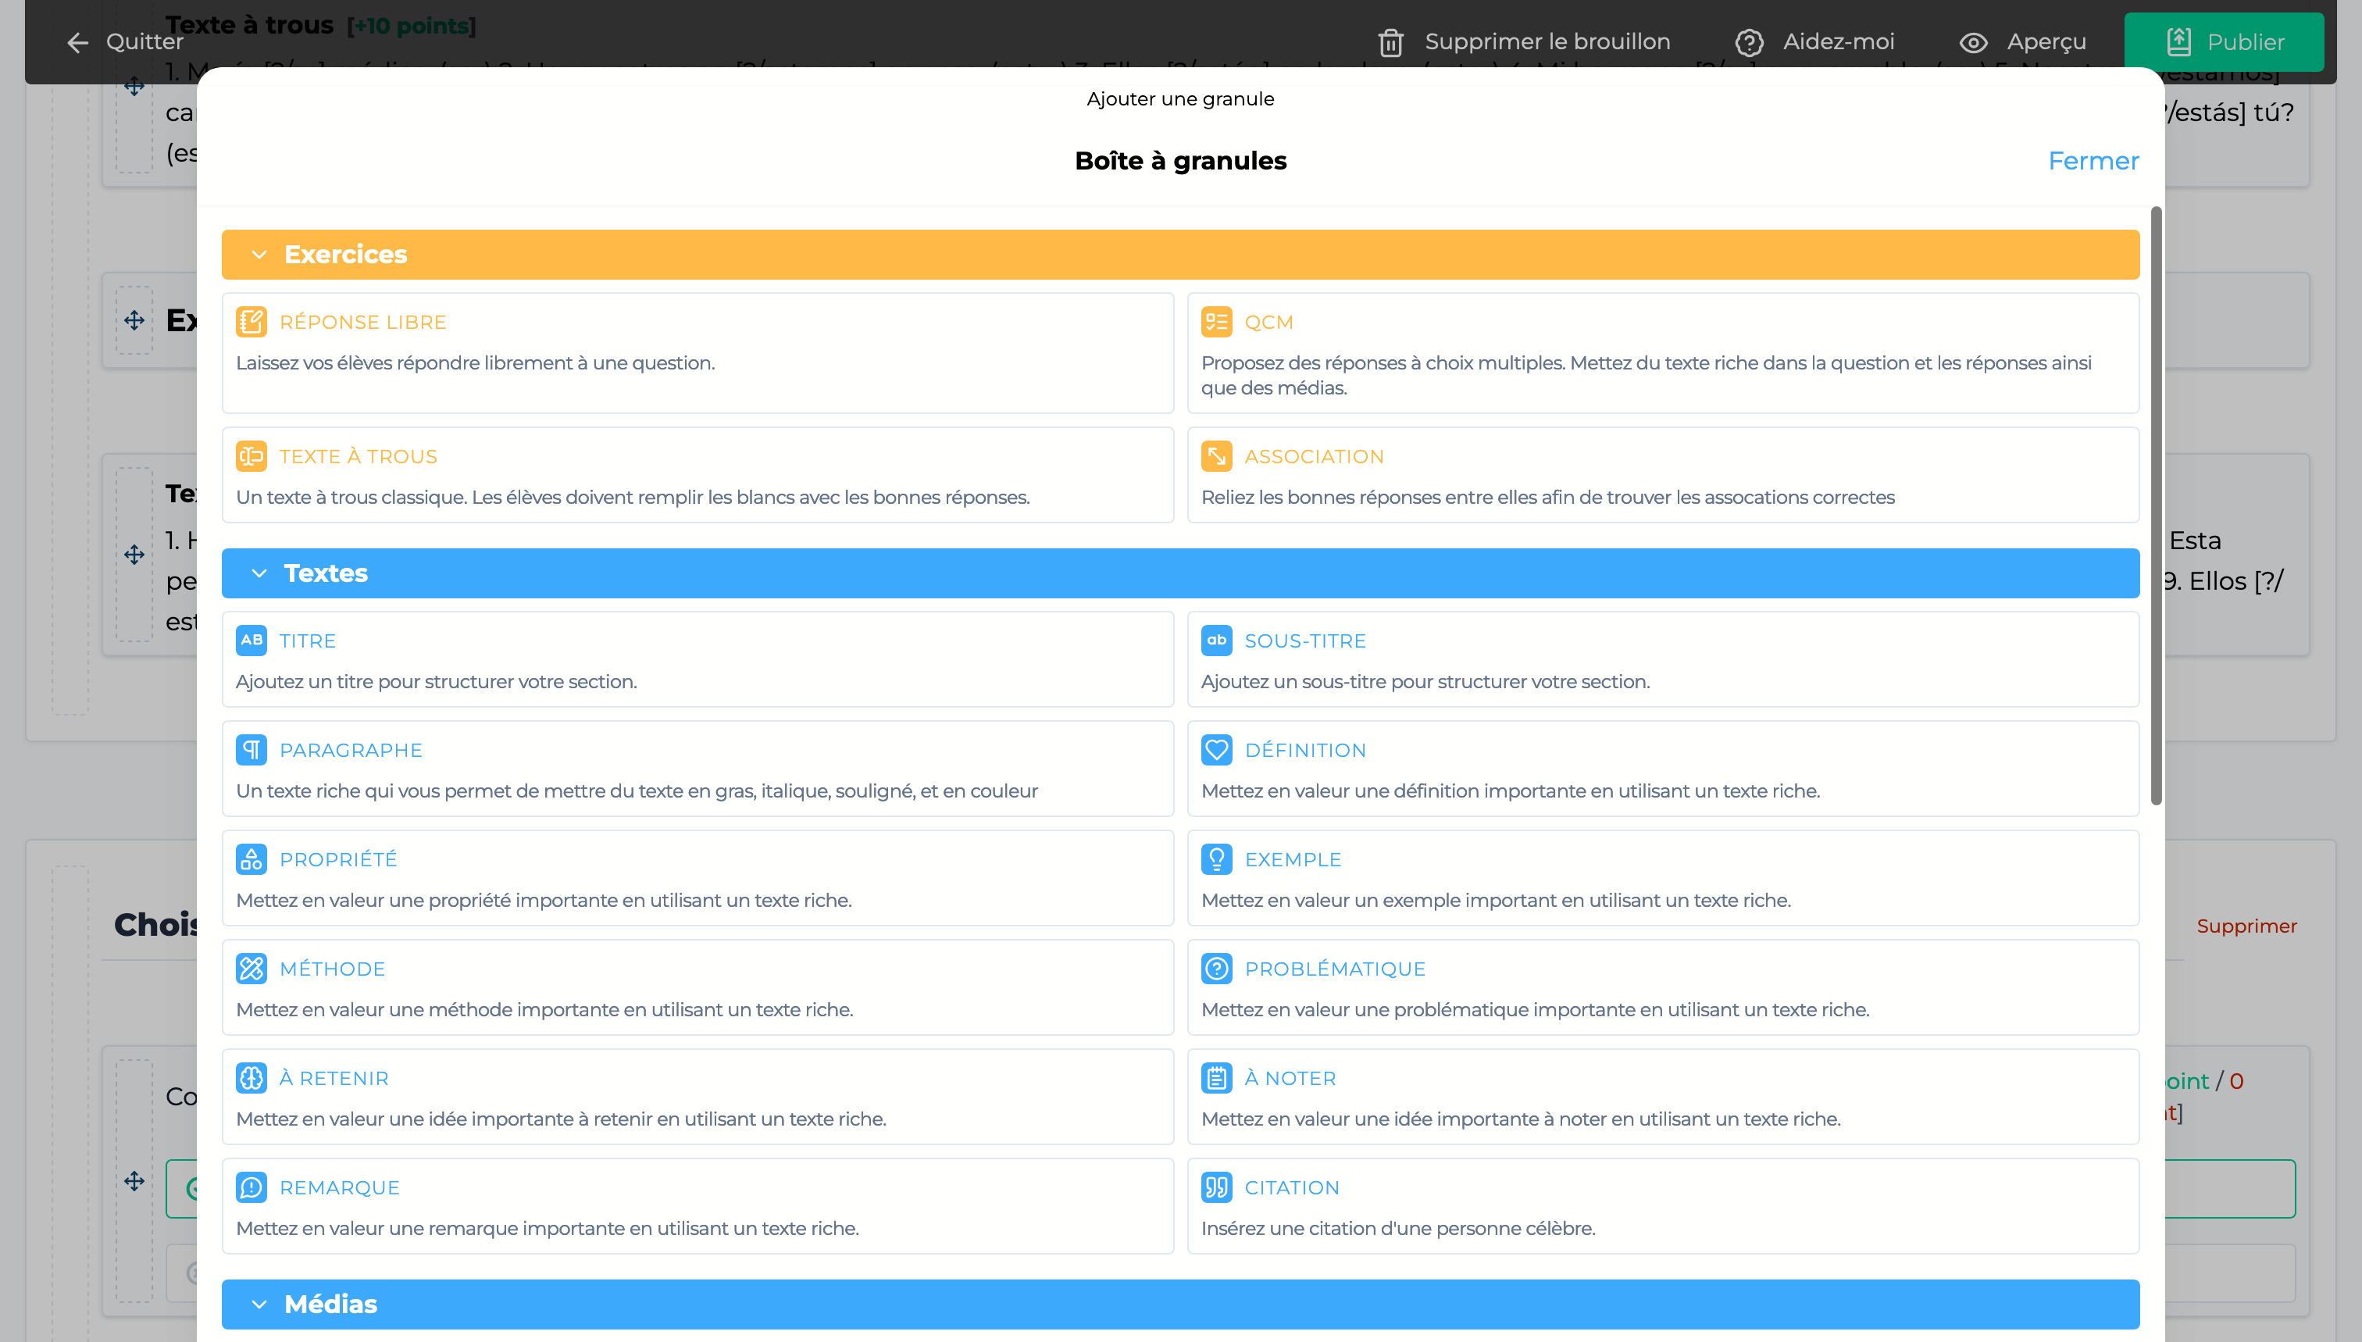
Task: Pick the Citation quote-marks icon
Action: point(1215,1187)
